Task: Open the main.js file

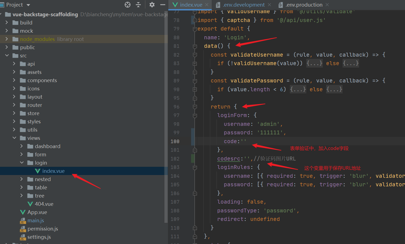Action: pos(35,220)
